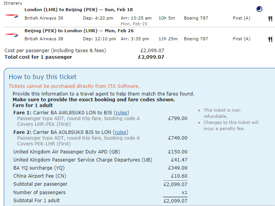The image size is (275, 206).
Task: Click the Fare 1 price of £799.00
Action: pos(178,119)
